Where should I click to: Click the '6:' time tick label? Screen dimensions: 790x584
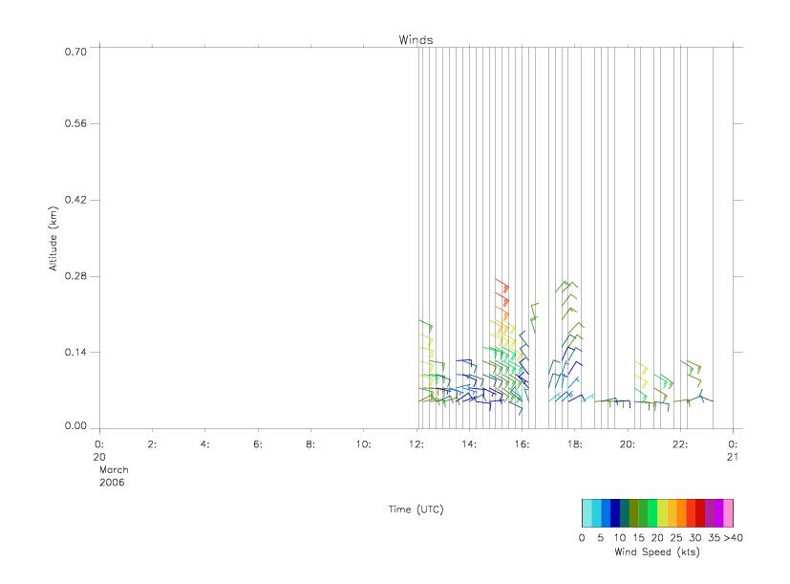click(x=258, y=444)
